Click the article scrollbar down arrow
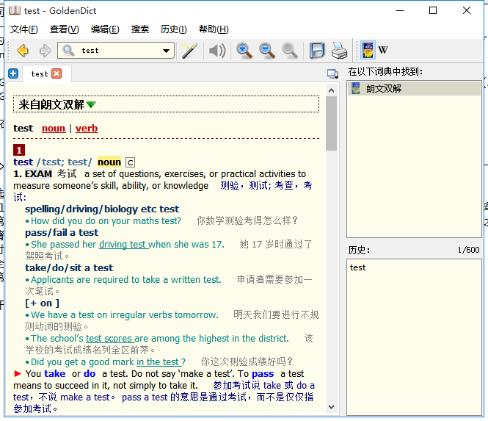Image resolution: width=488 pixels, height=421 pixels. pos(332,407)
